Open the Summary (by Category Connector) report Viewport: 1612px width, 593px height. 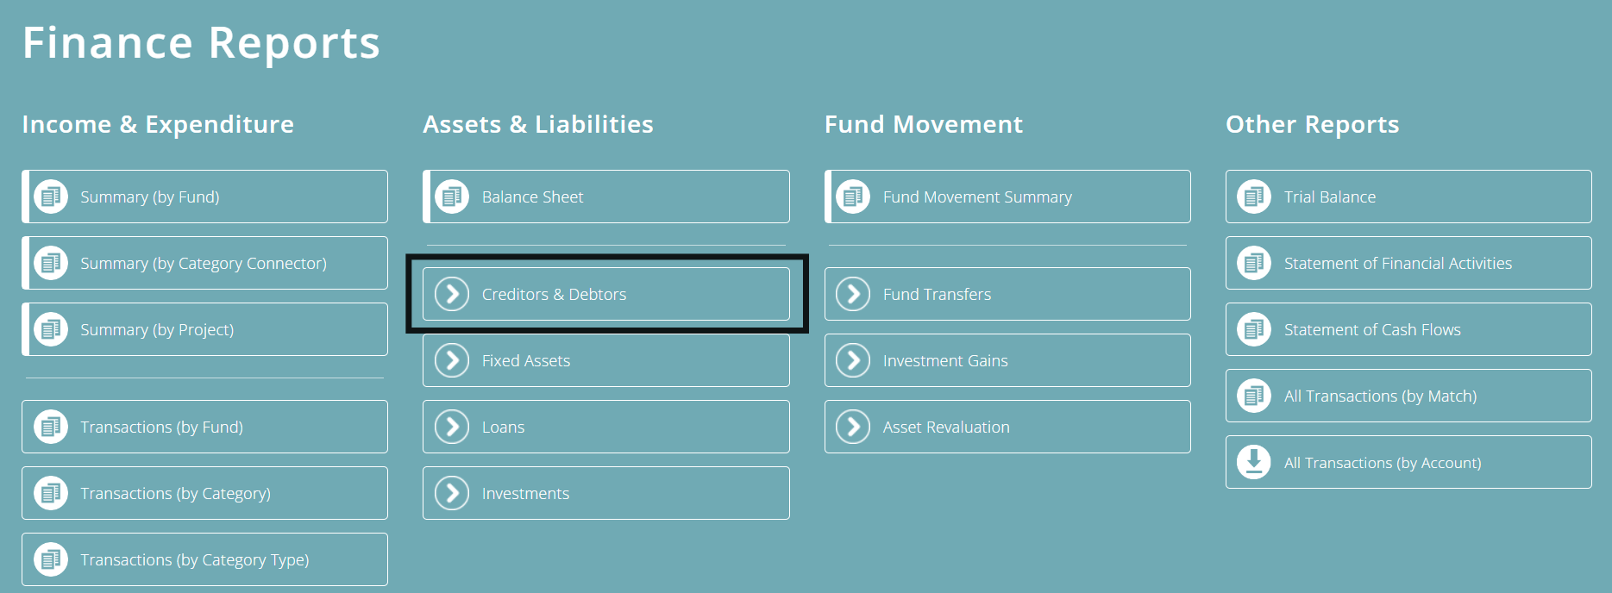[x=204, y=263]
